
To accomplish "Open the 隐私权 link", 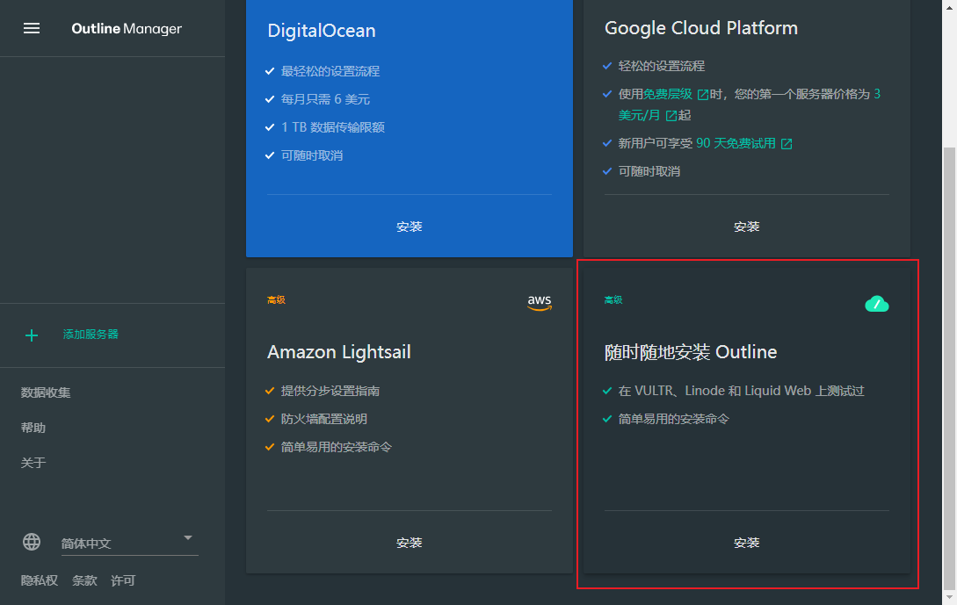I will coord(39,580).
